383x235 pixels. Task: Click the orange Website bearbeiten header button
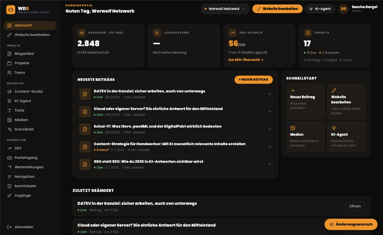click(x=277, y=9)
